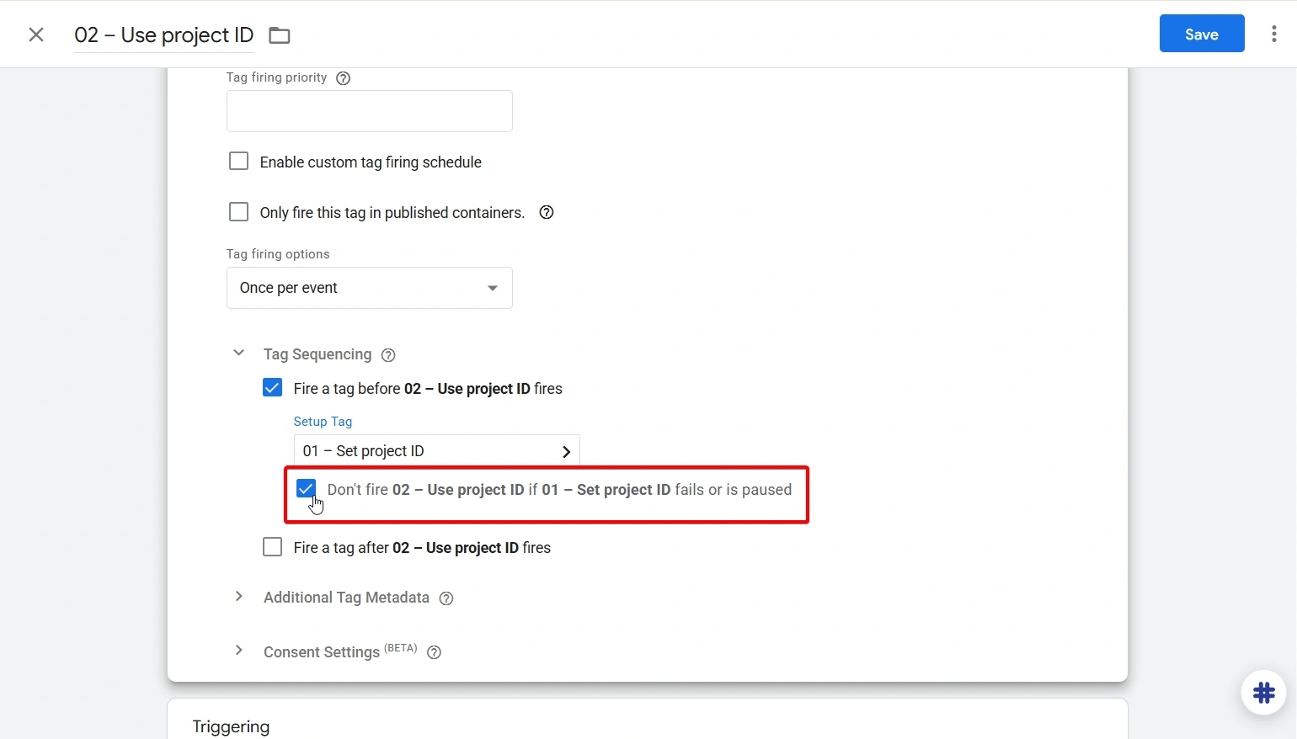Open help icon beside Tag Sequencing
The height and width of the screenshot is (739, 1297).
click(388, 355)
